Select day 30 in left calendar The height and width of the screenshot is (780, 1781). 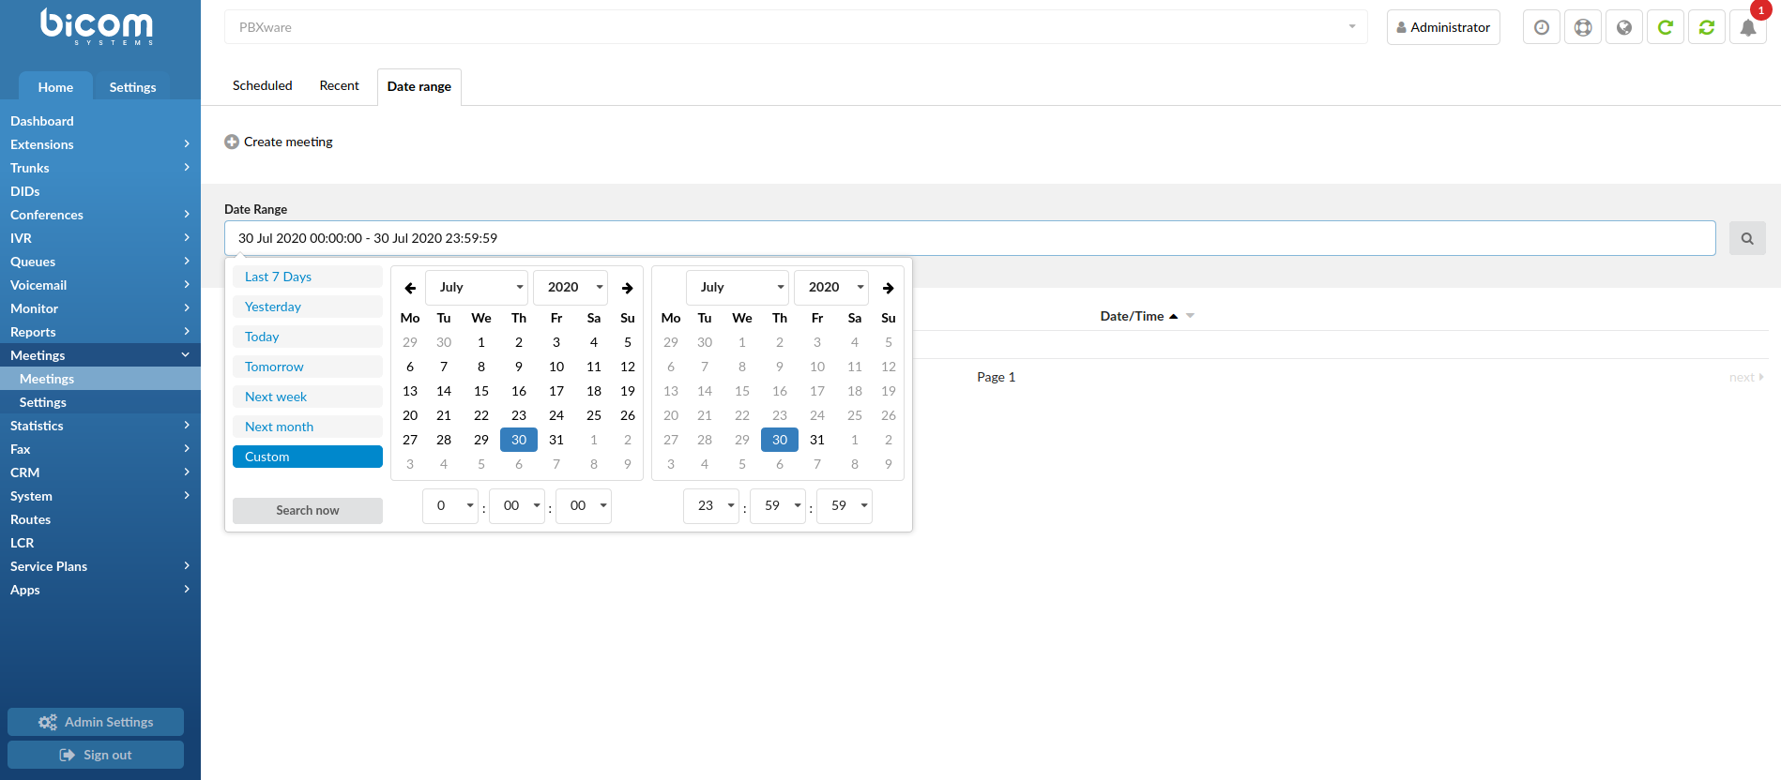[519, 440]
